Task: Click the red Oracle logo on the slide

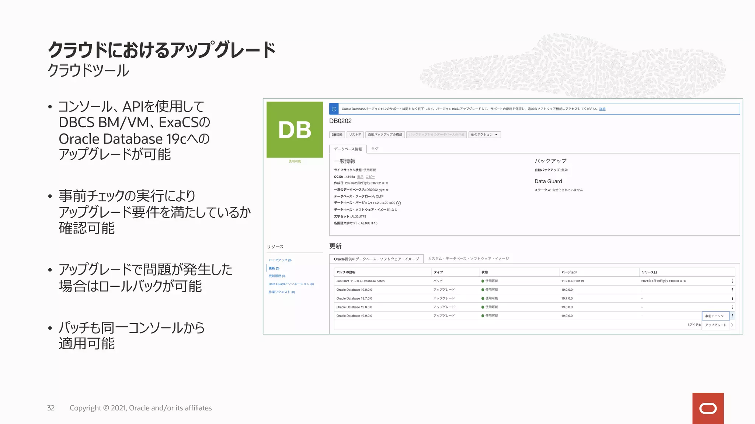Action: tap(708, 408)
